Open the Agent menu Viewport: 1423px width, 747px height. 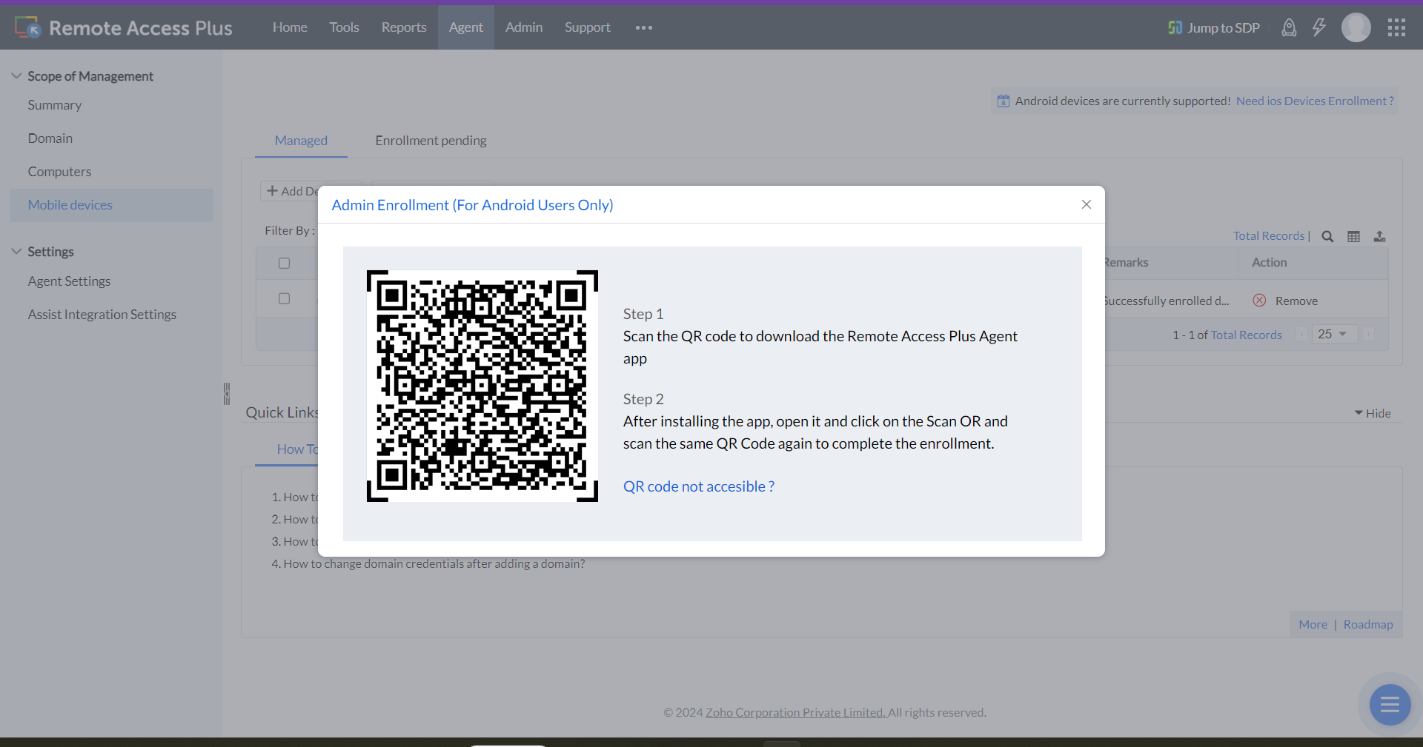[x=466, y=27]
